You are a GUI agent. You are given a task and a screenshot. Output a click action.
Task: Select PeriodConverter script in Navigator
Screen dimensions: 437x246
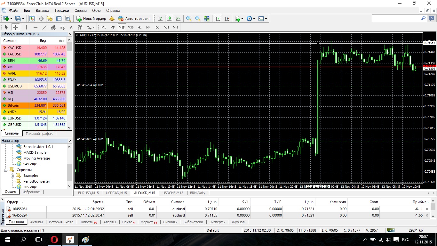pyautogui.click(x=36, y=181)
